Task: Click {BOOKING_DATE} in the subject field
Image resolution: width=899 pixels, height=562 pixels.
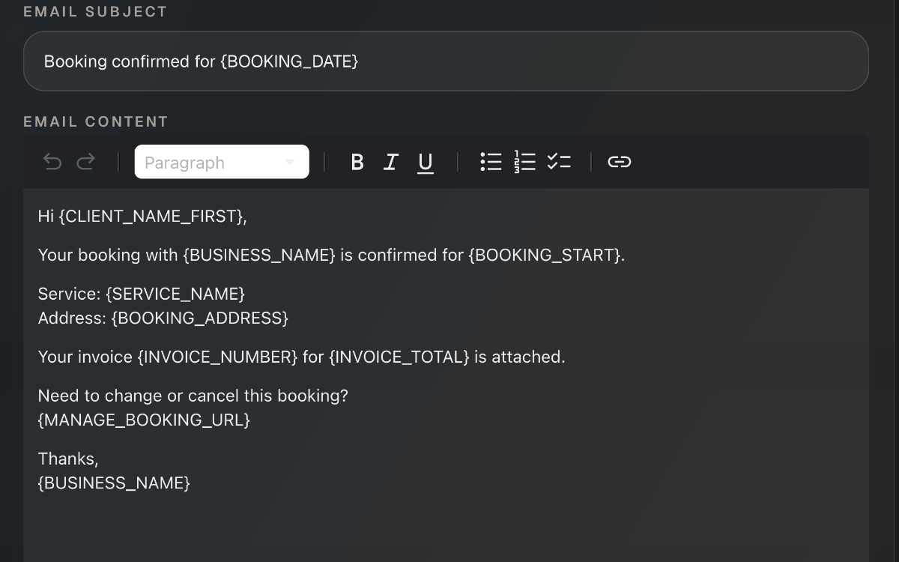Action: click(289, 61)
